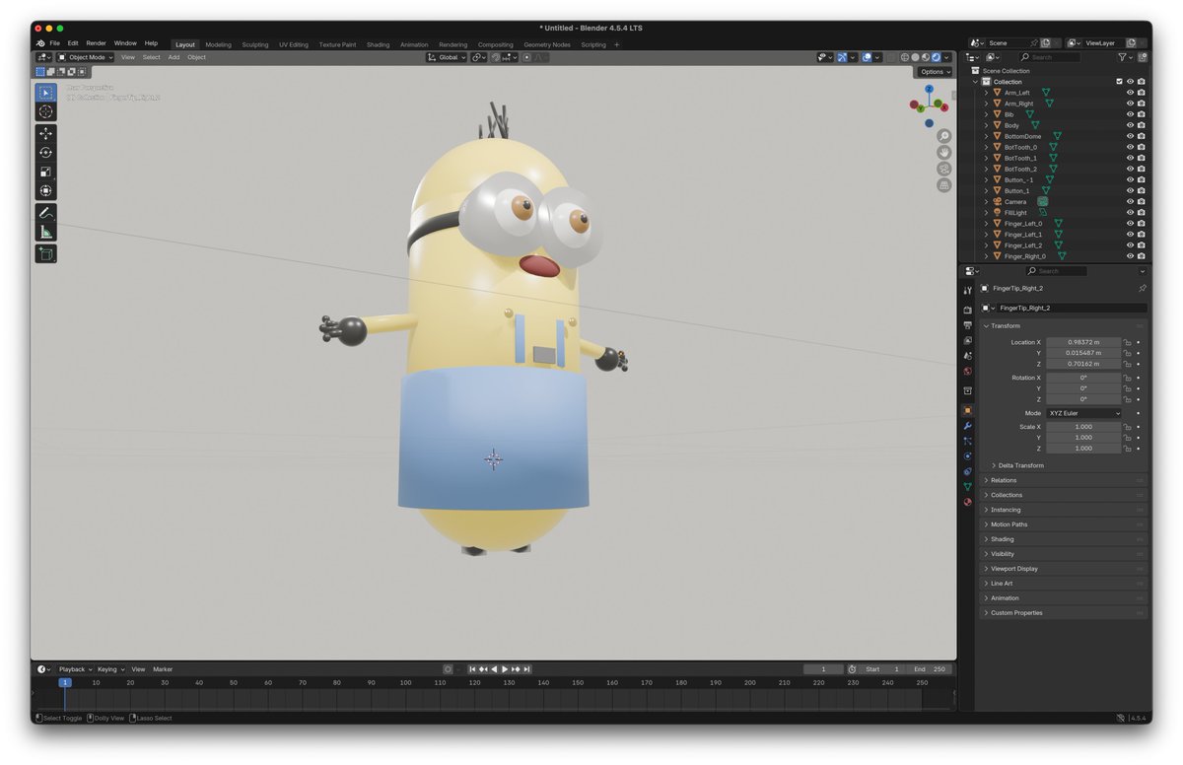
Task: Select the 3D Cursor tool
Action: tap(45, 112)
